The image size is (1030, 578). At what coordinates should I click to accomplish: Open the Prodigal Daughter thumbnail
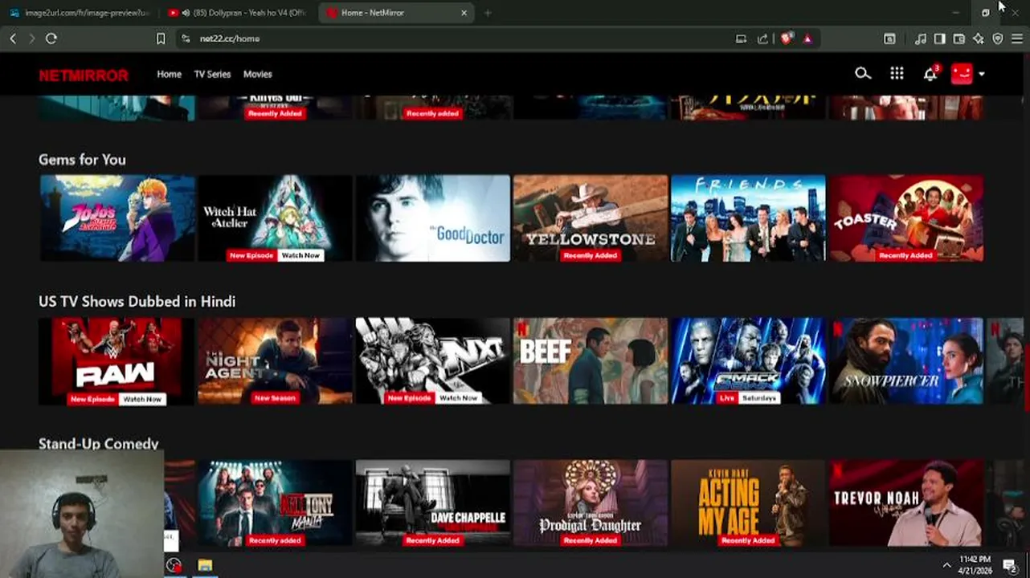click(591, 503)
